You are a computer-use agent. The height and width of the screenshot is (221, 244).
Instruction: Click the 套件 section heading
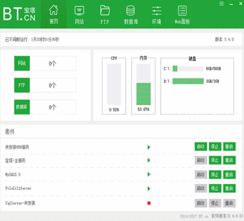tap(9, 132)
